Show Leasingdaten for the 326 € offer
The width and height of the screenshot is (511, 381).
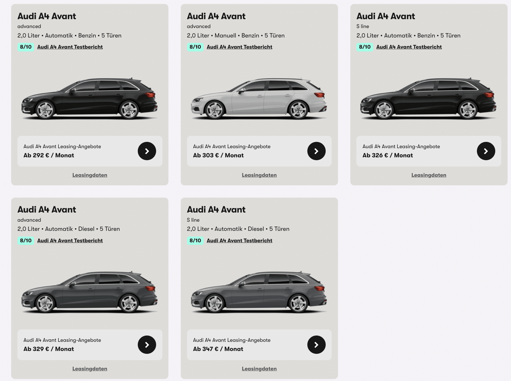[429, 175]
